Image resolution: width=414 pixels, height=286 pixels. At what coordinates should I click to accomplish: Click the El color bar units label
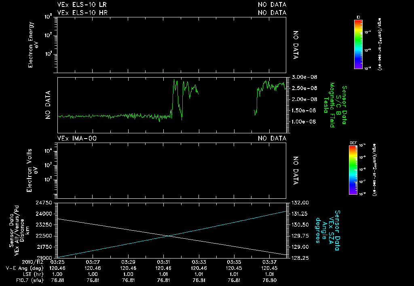380,44
